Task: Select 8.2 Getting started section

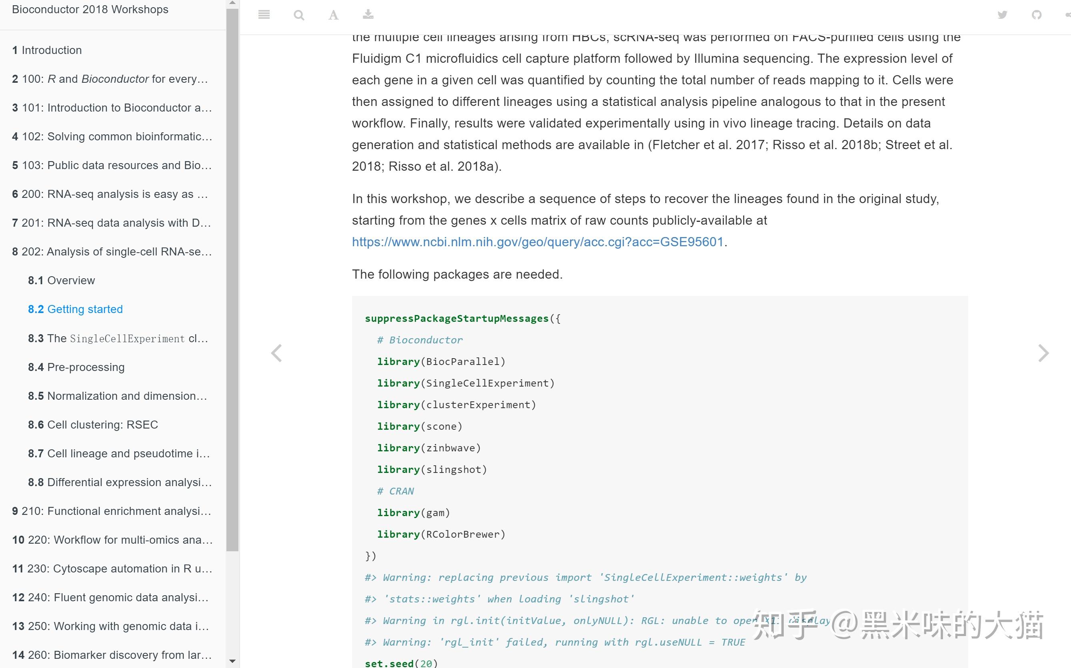Action: [x=75, y=309]
